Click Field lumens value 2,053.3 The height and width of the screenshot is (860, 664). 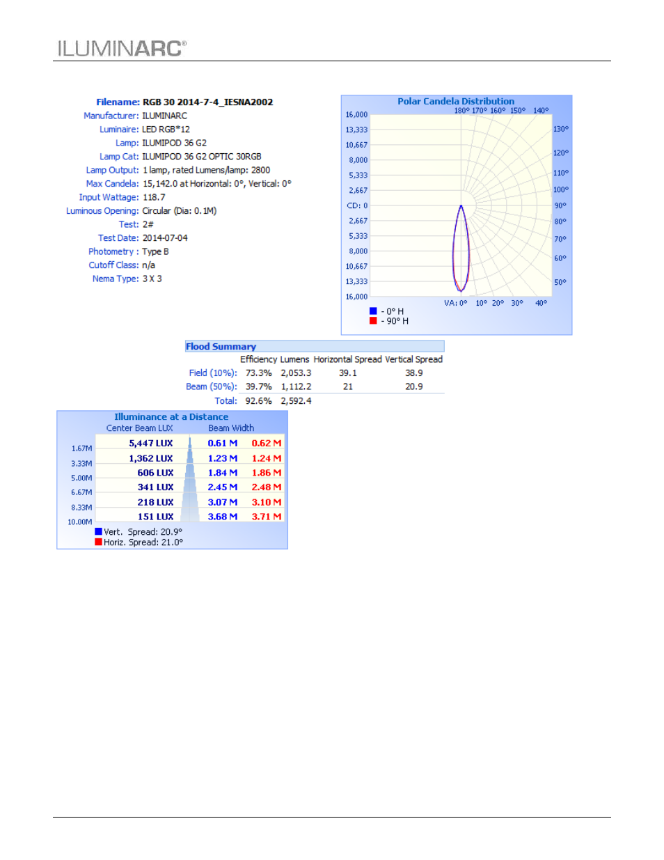pos(296,373)
